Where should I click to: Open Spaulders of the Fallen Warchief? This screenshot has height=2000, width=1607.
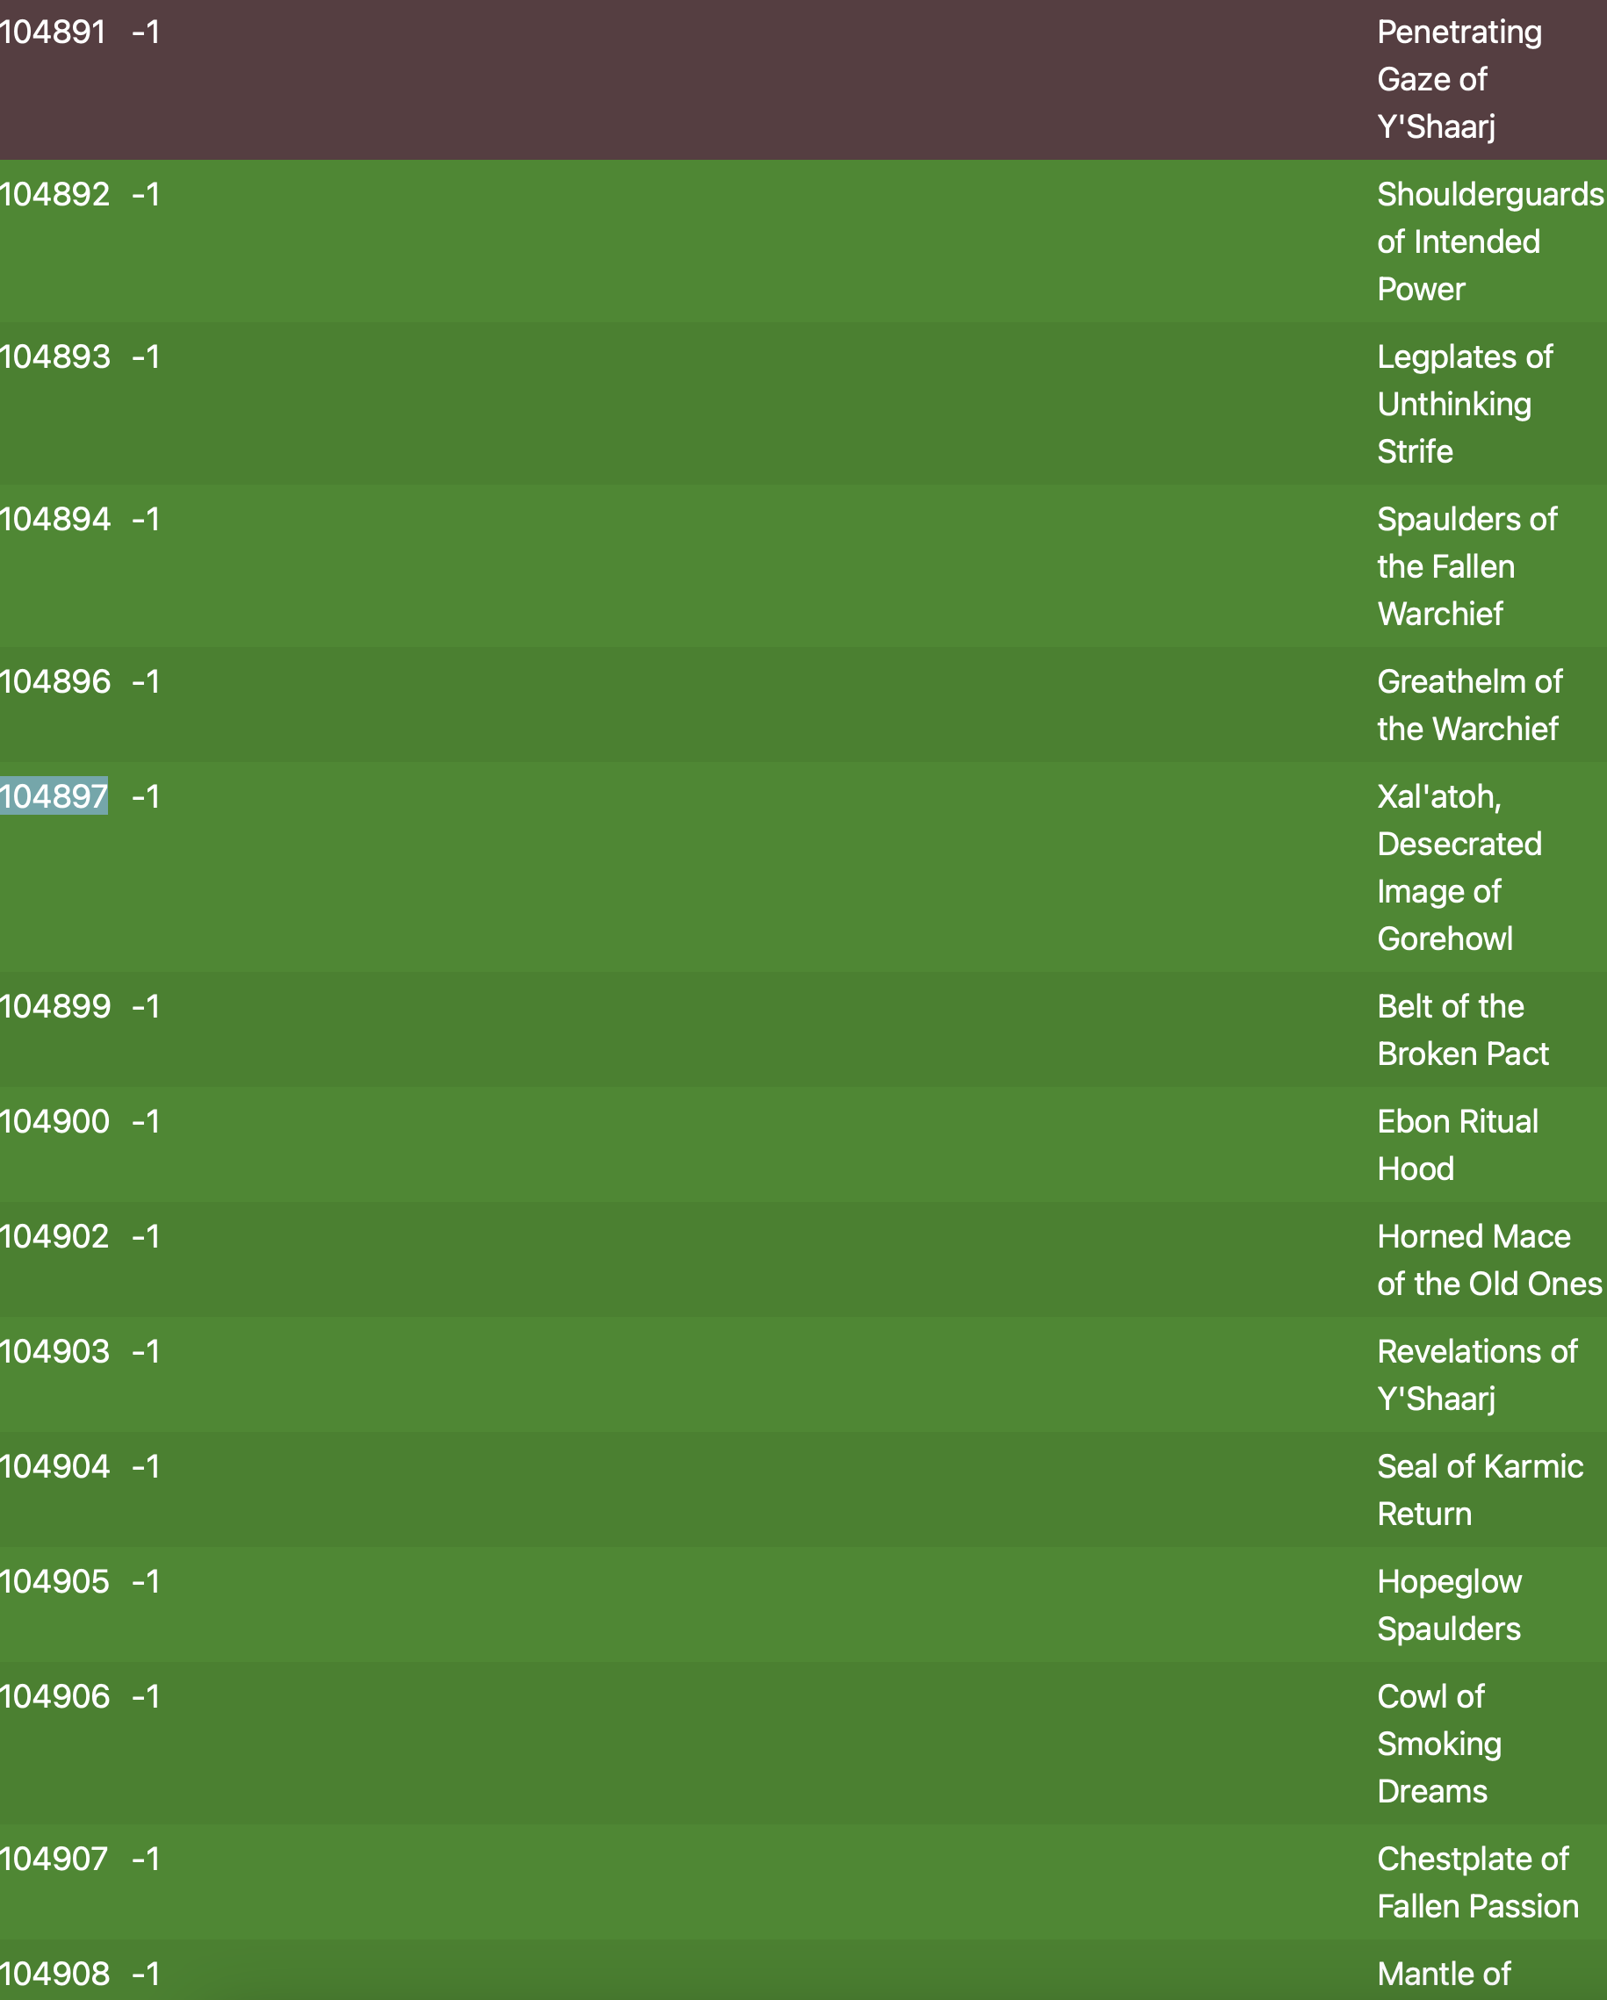(x=1466, y=566)
